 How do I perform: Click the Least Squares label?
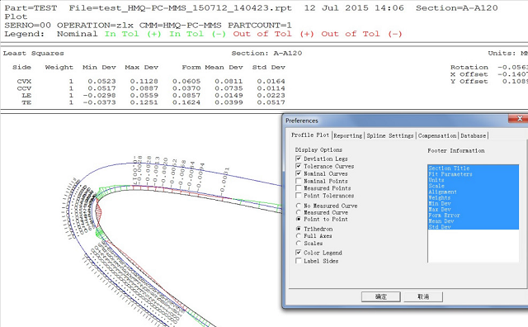coord(33,54)
